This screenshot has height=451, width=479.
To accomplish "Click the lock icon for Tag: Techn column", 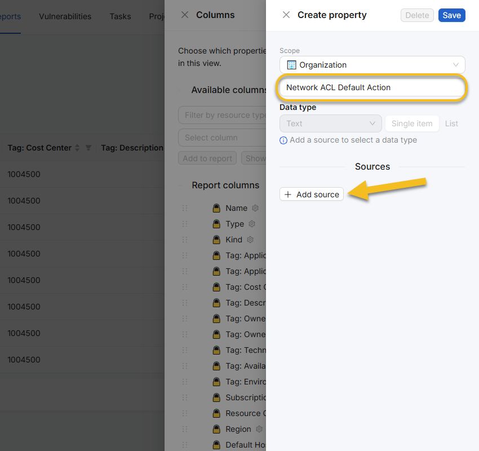I will pos(216,350).
